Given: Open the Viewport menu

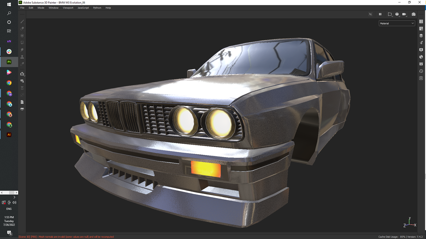Looking at the screenshot, I should (68, 8).
